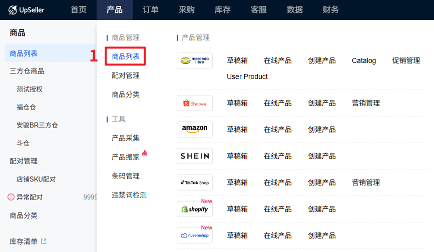Click the Nuvemshop platform logo
Viewport: 434px width, 252px height.
(195, 235)
